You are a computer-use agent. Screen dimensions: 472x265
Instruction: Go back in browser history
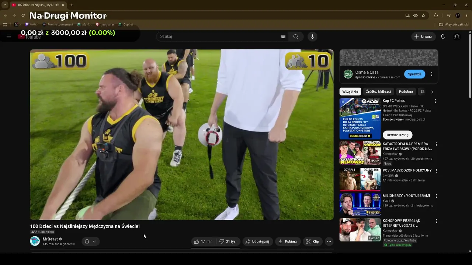(x=5, y=15)
